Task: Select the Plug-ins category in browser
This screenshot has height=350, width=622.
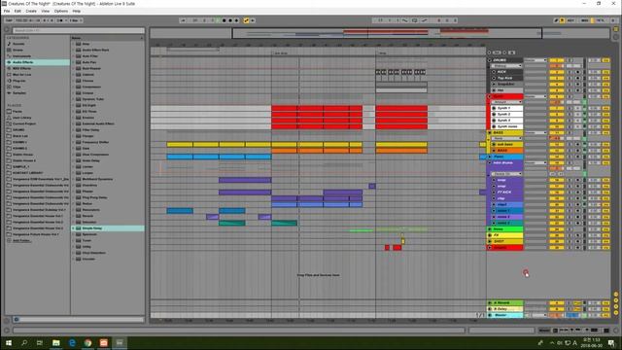Action: (18, 81)
